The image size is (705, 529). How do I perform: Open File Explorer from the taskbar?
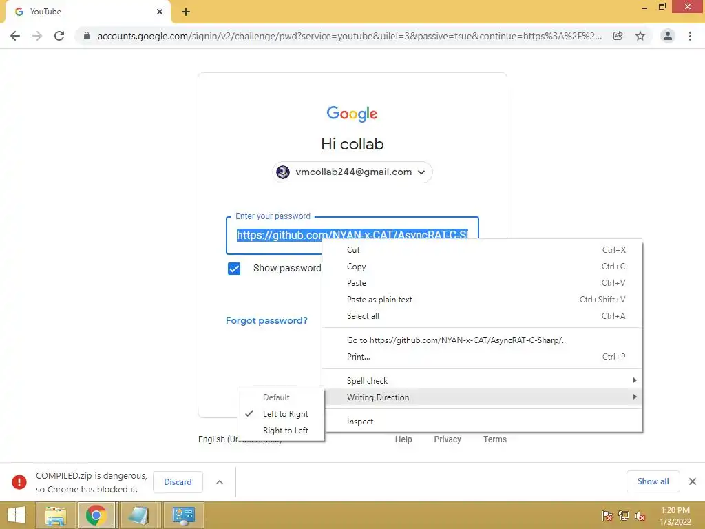coord(55,515)
